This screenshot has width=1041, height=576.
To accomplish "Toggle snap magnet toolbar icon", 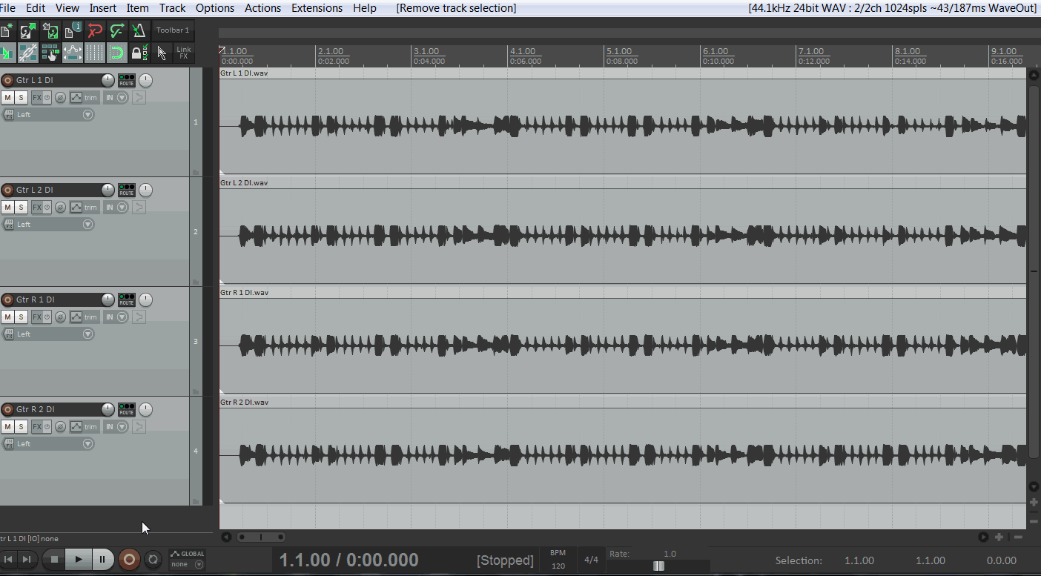I will 117,53.
